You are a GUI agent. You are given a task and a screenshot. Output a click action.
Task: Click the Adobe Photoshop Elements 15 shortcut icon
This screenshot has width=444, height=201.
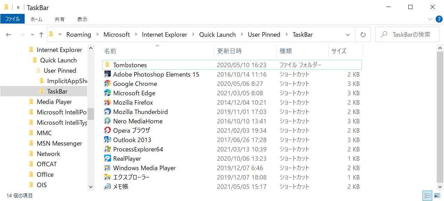107,74
